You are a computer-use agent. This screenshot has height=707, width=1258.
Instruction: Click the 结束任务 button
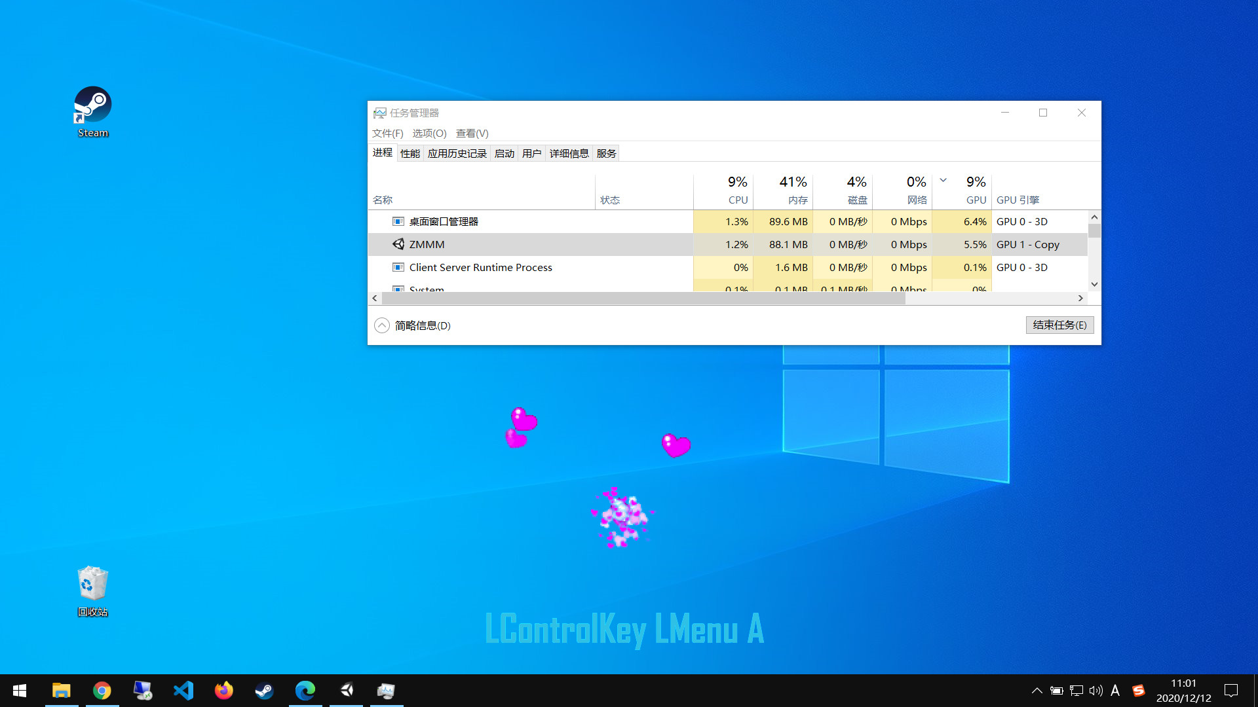point(1059,325)
